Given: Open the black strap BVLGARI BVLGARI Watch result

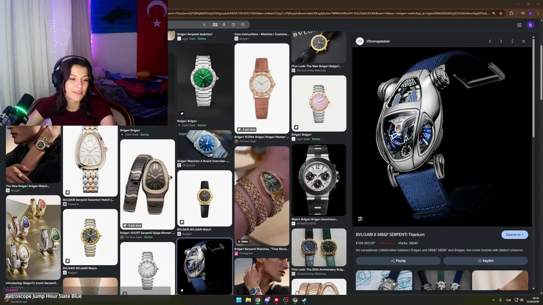Looking at the screenshot, I should 204,198.
